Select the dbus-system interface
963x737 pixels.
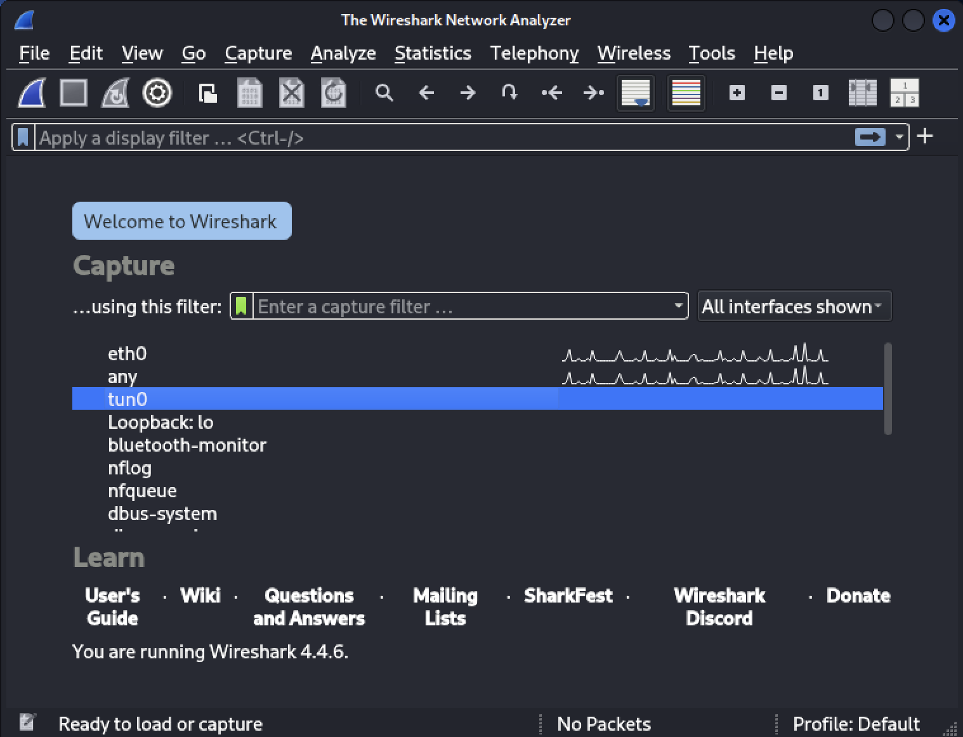(x=478, y=513)
